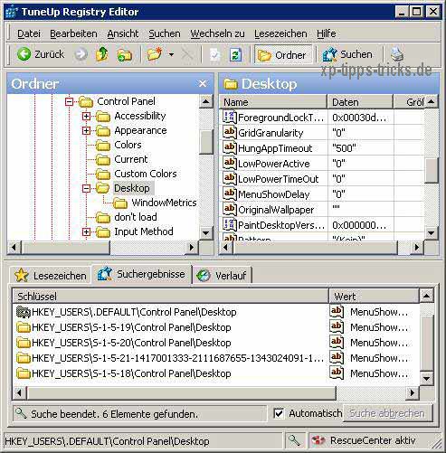446x453 pixels.
Task: Click the refresh icon in toolbar
Action: click(235, 55)
